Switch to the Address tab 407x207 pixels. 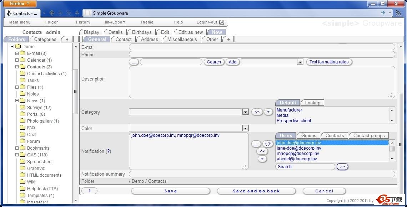click(149, 39)
